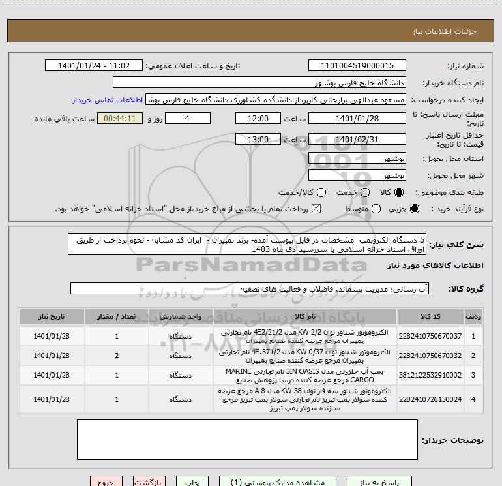
Task: Click remaining time 00:44:11 field
Action: [120, 118]
